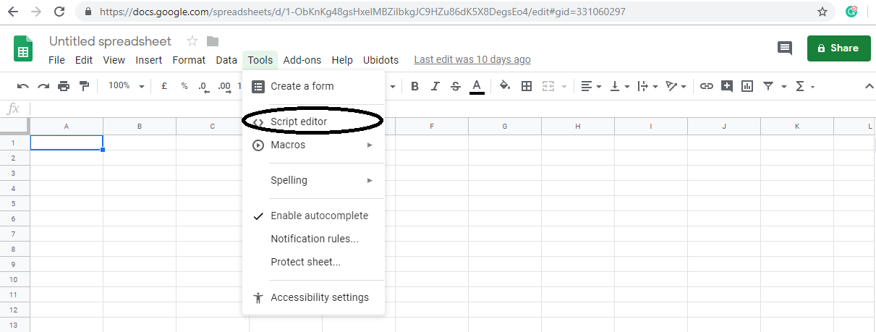Click the merge cells icon
The width and height of the screenshot is (876, 332).
[x=548, y=86]
